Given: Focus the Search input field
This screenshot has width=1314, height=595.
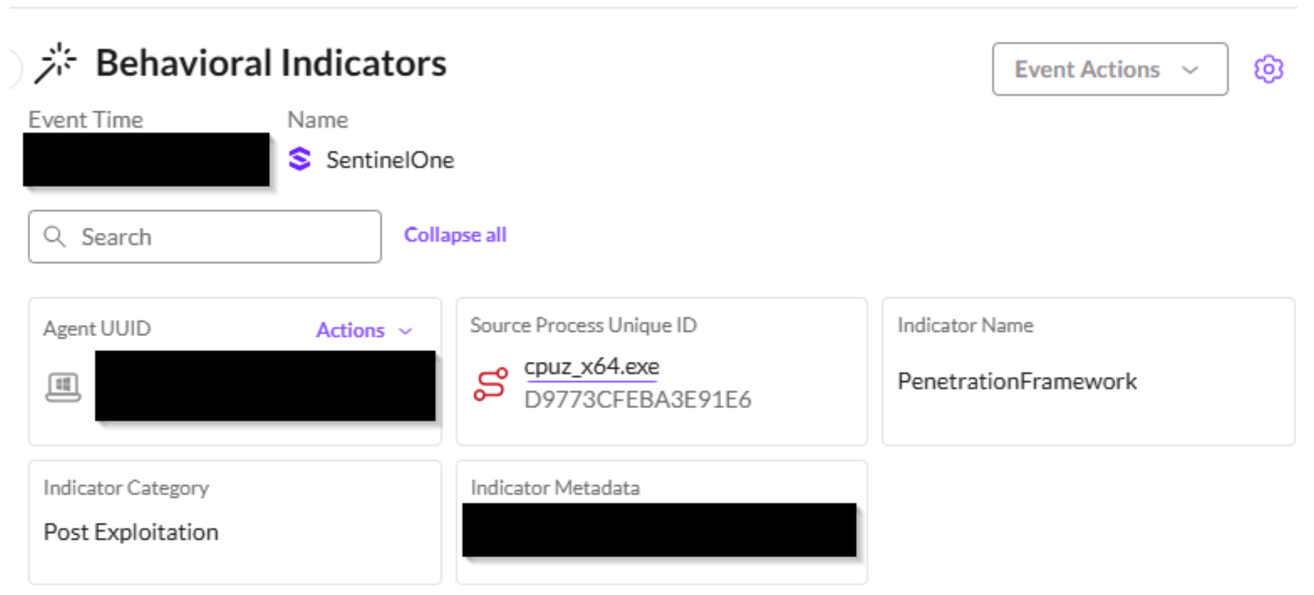Looking at the screenshot, I should pos(220,237).
